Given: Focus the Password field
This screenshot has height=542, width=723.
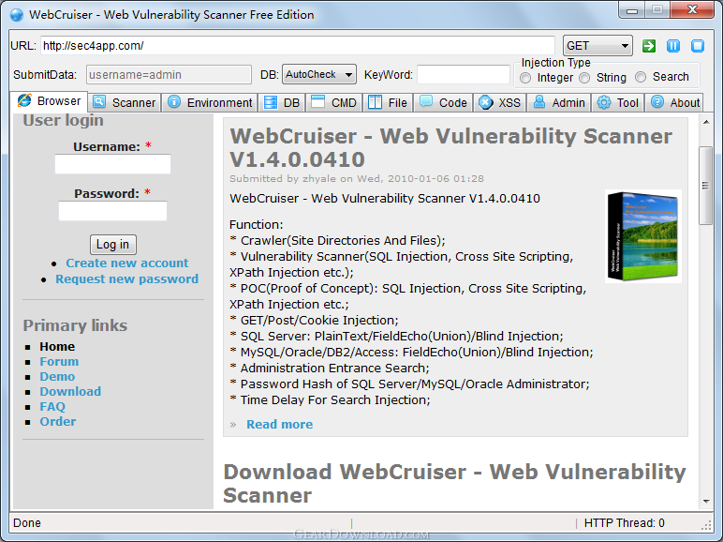Looking at the screenshot, I should [x=113, y=211].
